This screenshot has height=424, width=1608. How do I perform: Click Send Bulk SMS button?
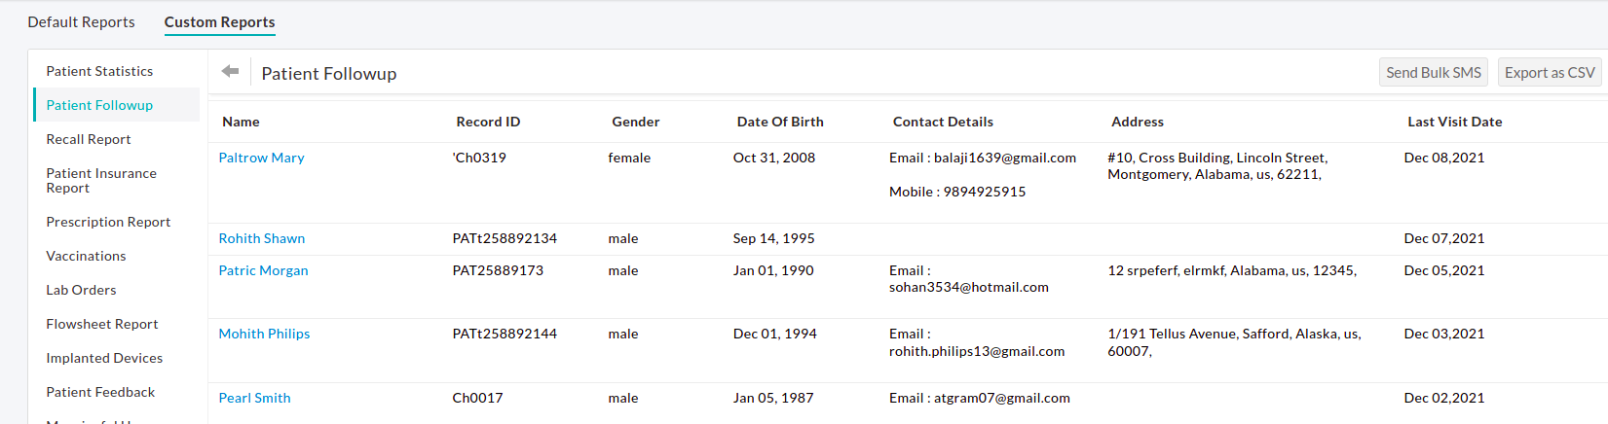1434,73
